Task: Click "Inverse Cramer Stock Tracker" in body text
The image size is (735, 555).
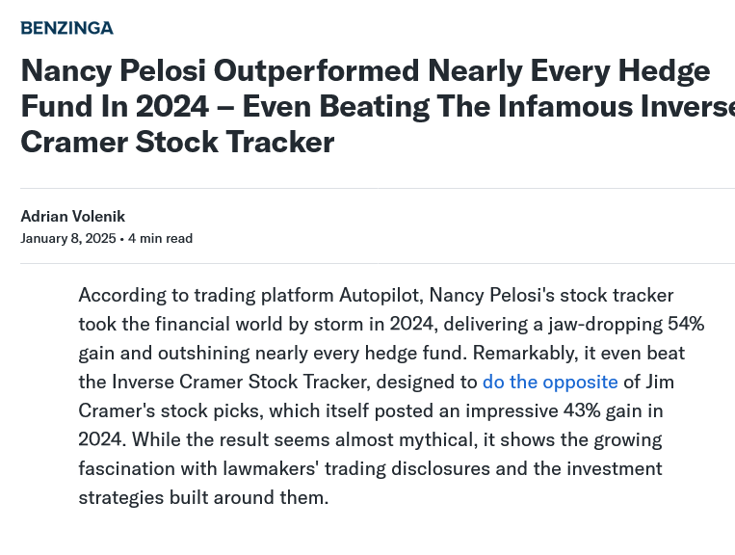Action: [239, 382]
